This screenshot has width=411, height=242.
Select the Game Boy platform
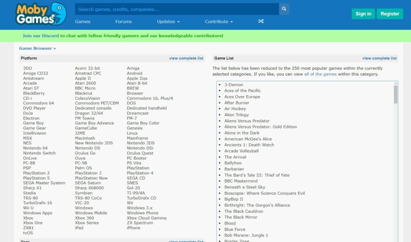click(33, 123)
